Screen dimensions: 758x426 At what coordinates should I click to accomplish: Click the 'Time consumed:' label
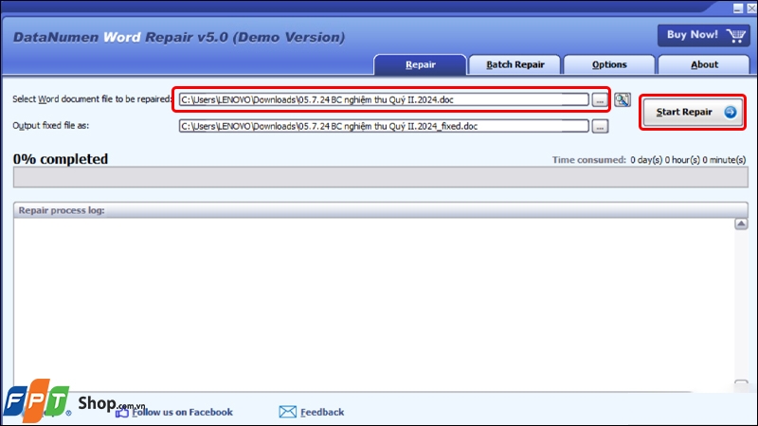[588, 160]
